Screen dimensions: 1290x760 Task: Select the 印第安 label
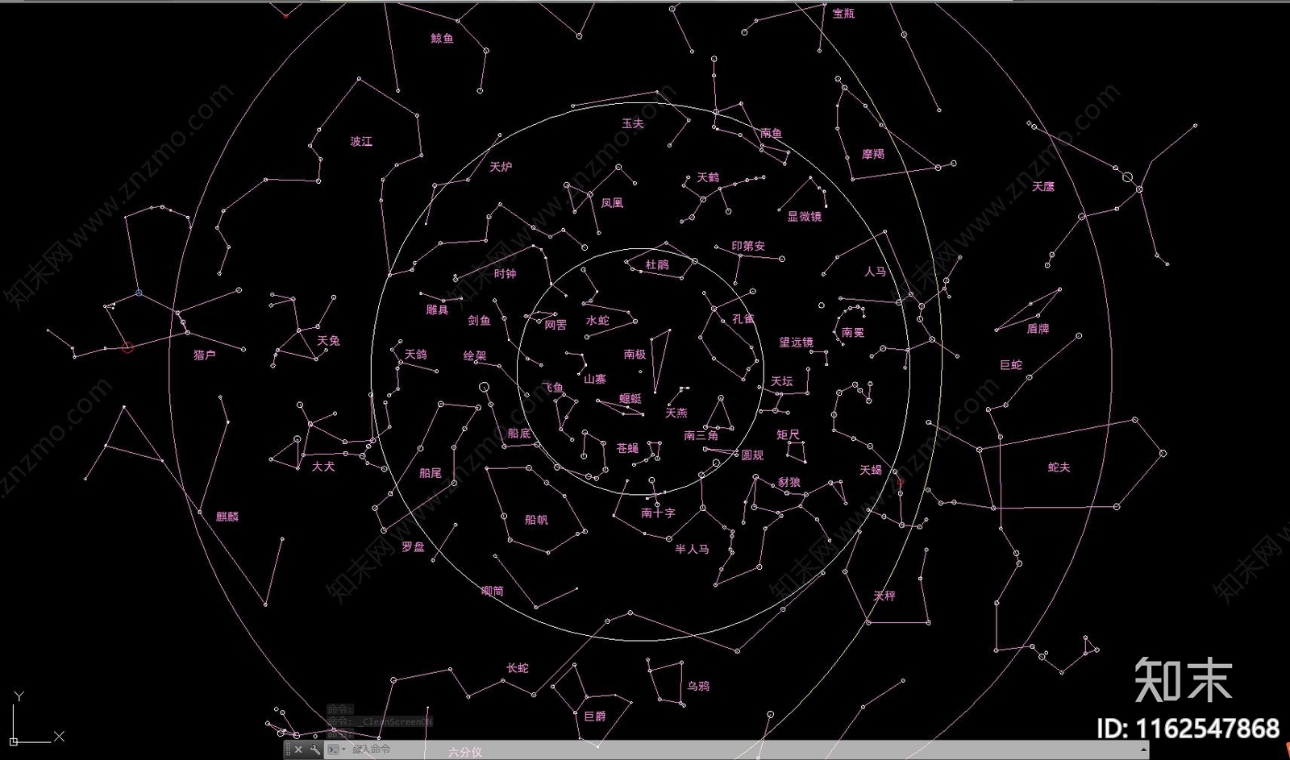(x=748, y=246)
